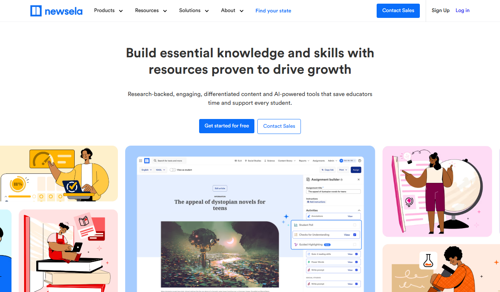The height and width of the screenshot is (292, 500).
Task: Click the outlined Contact Sales button
Action: click(x=279, y=126)
